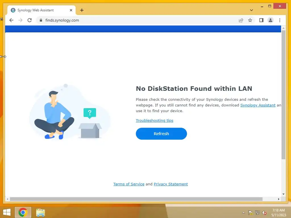
Task: Click the vertical scrollbar thumb
Action: point(283,95)
